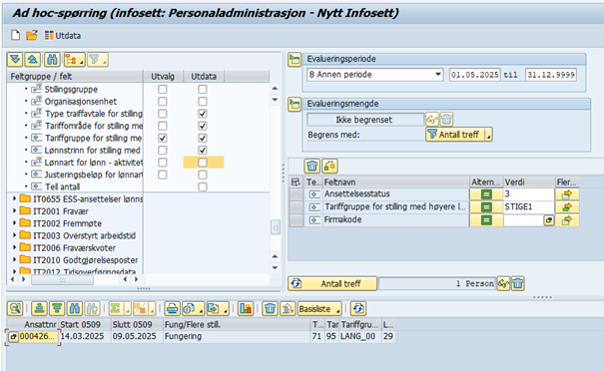
Task: Edit the start date field 01.05.2025
Action: point(474,75)
